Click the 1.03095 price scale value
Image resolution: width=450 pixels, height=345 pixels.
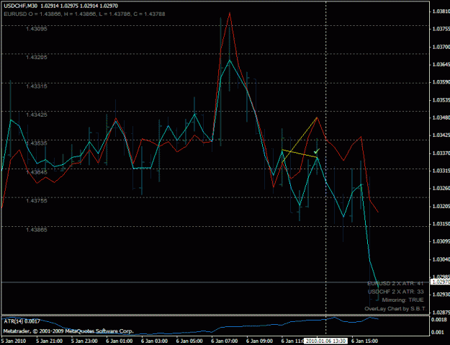point(441,241)
